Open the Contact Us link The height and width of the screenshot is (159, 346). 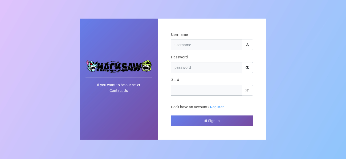pos(119,91)
